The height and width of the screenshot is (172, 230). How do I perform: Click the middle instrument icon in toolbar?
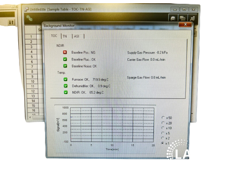(183, 18)
